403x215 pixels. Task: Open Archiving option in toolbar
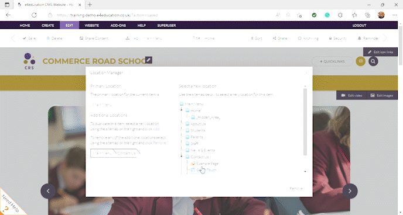pos(308,38)
